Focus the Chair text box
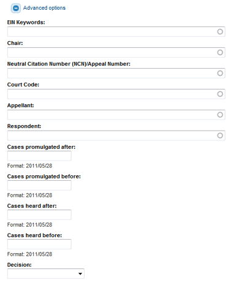 116,53
